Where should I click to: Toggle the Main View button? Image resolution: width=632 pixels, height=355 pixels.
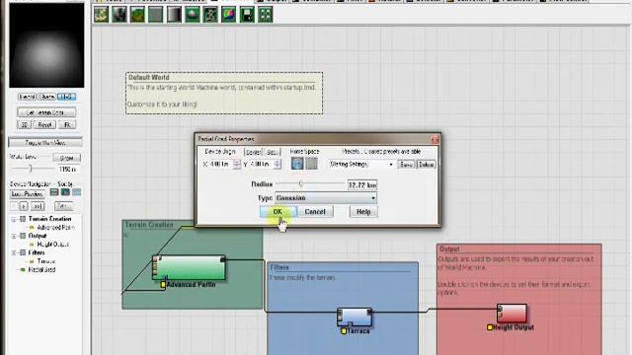tap(45, 142)
